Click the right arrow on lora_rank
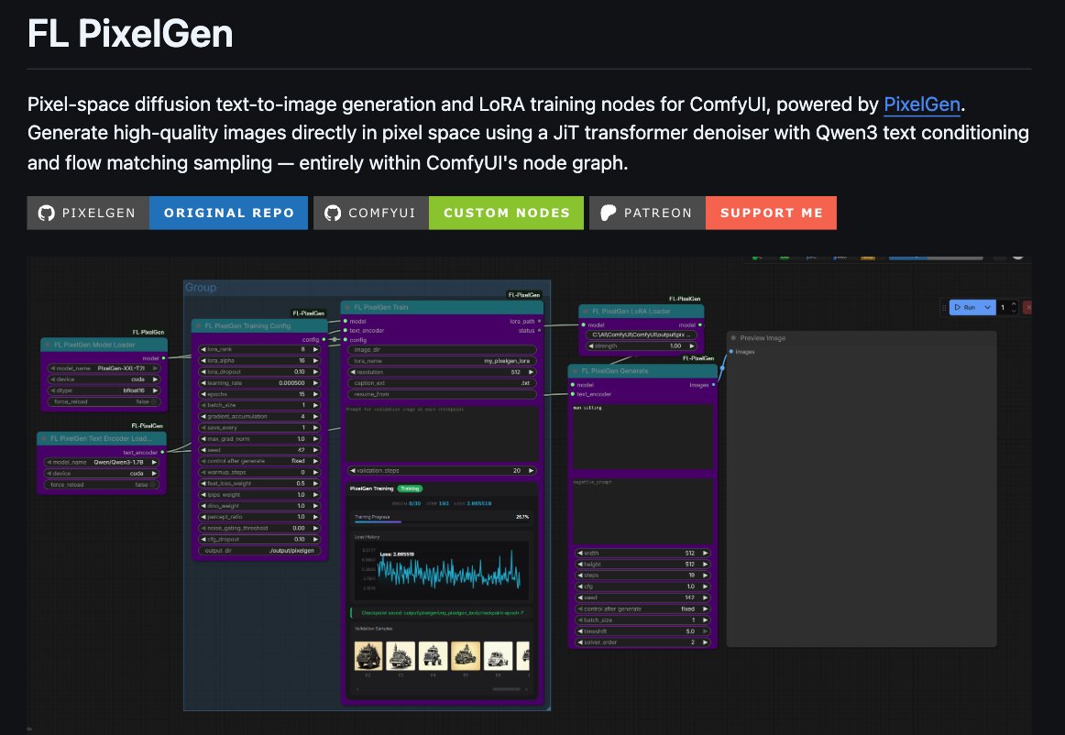Viewport: 1065px width, 735px height. 315,349
